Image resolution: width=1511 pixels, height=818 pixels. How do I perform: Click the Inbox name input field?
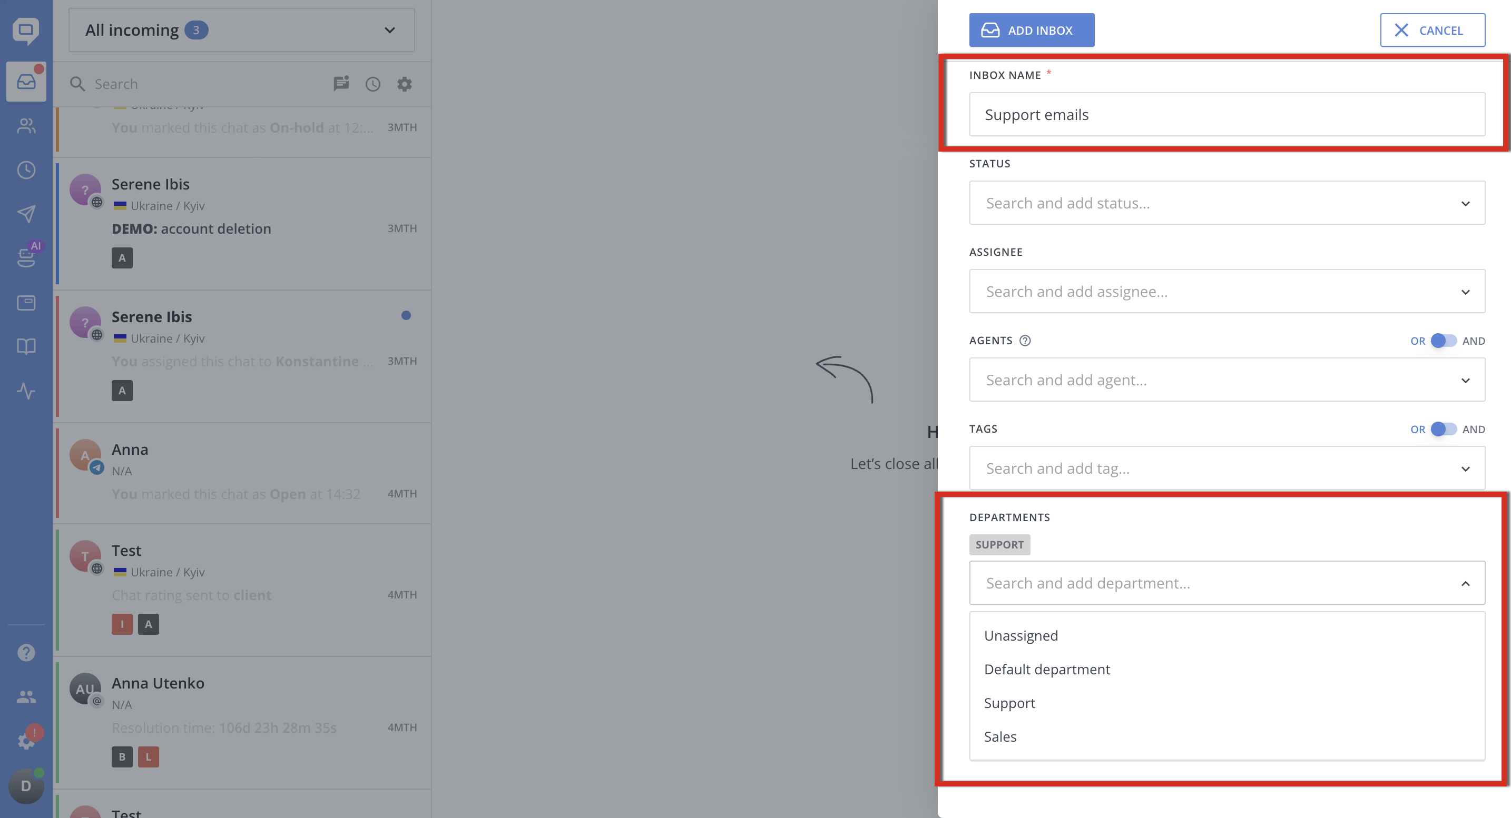pyautogui.click(x=1227, y=114)
